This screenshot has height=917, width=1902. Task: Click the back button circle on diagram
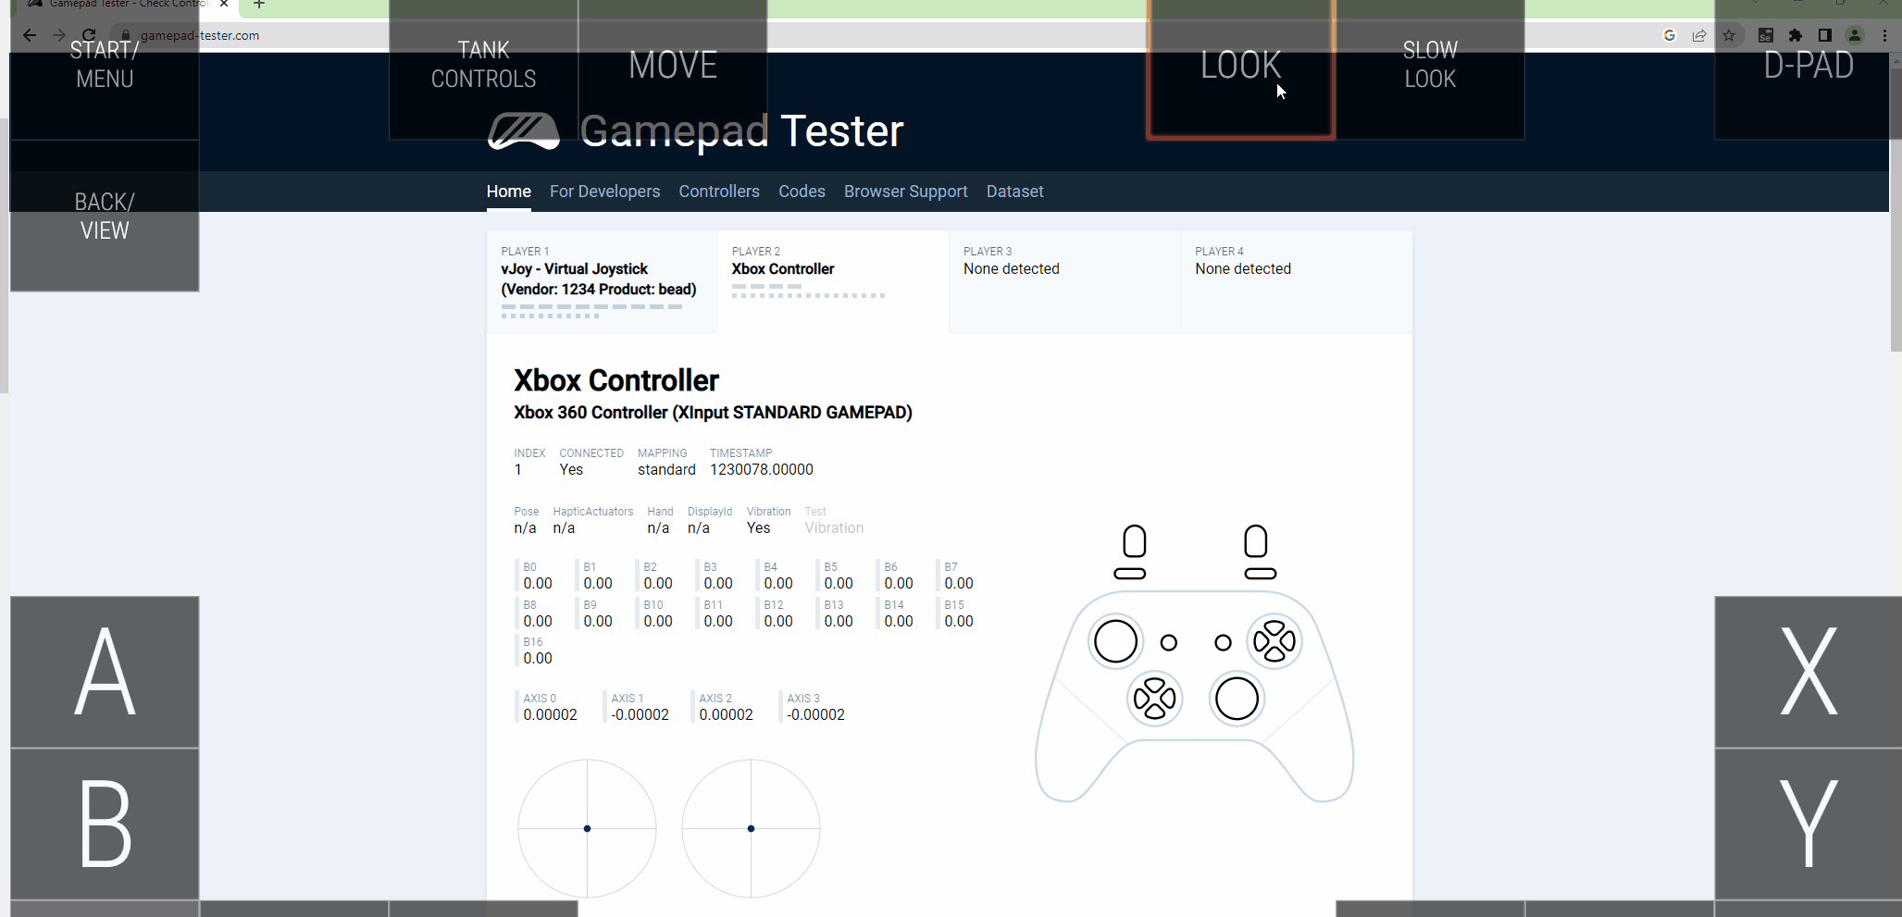(x=1169, y=642)
